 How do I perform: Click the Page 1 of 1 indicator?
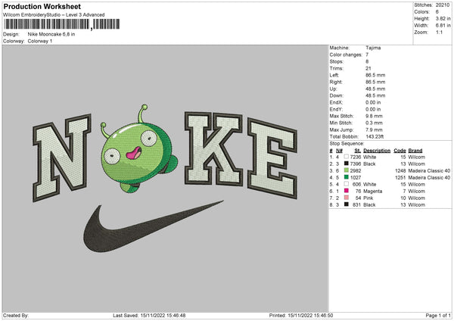tap(438, 316)
